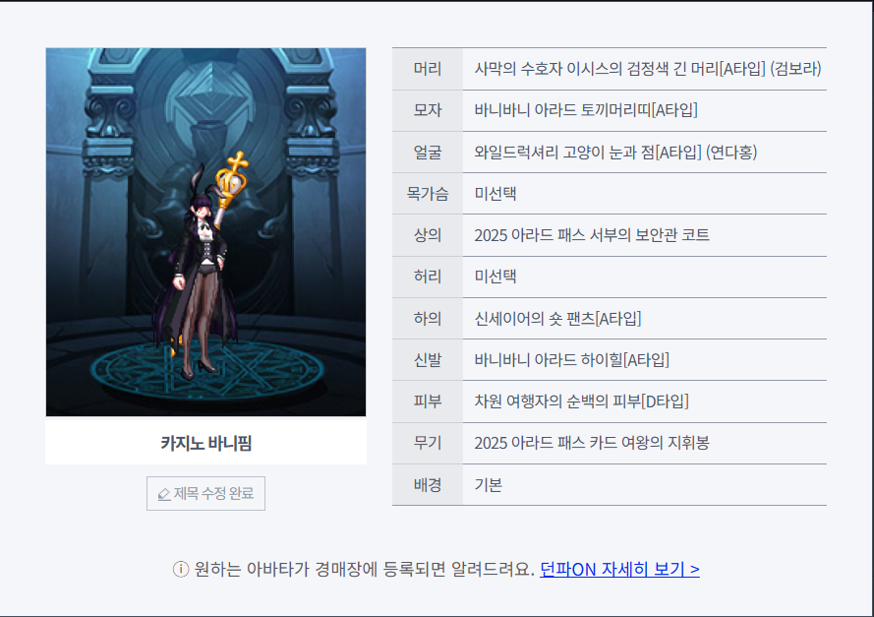The height and width of the screenshot is (617, 874).
Task: Select the 머리 hair item row value
Action: [647, 69]
